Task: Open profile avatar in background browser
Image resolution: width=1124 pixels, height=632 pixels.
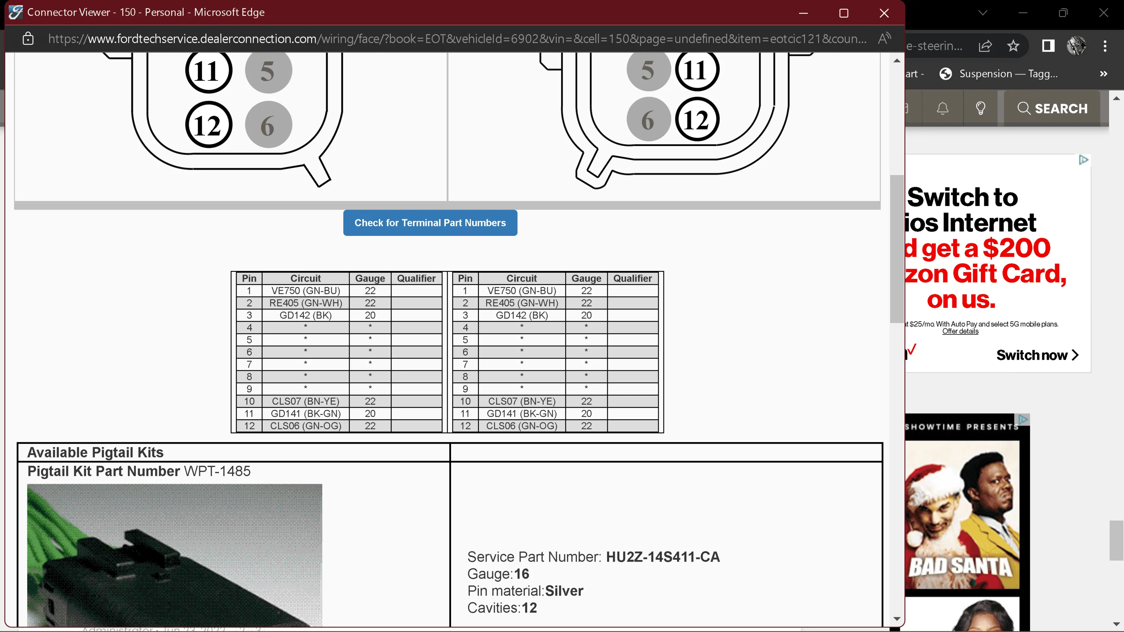Action: click(1076, 46)
